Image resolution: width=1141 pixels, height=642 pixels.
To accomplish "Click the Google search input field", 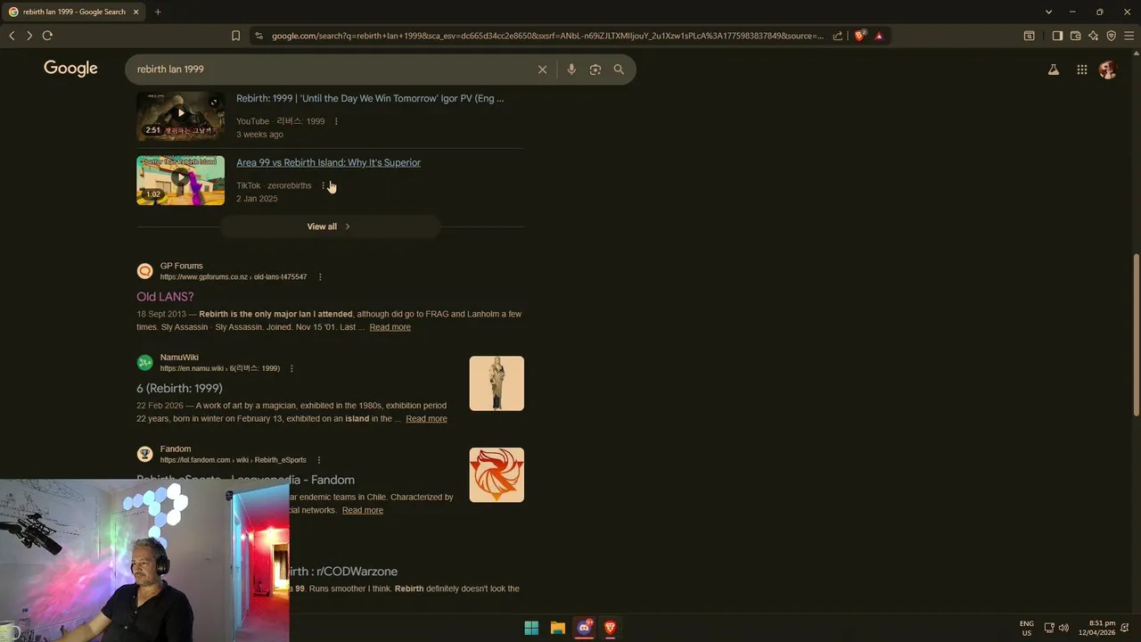I will (x=330, y=70).
